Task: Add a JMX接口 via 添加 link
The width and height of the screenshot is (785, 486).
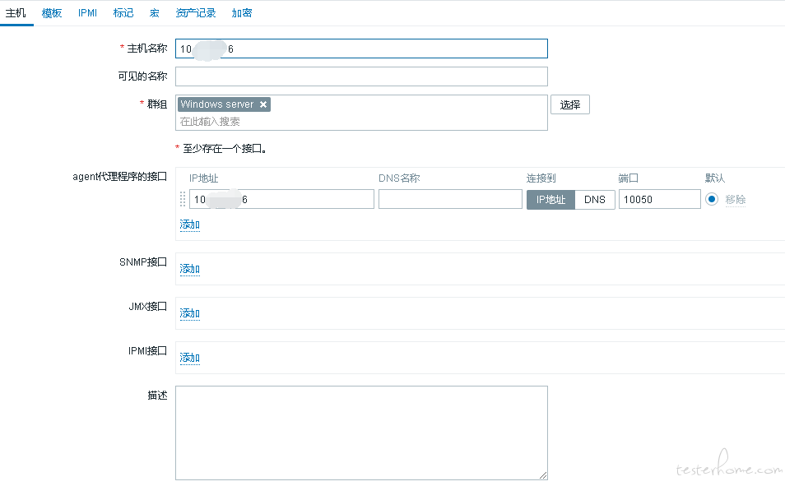Action: [189, 313]
